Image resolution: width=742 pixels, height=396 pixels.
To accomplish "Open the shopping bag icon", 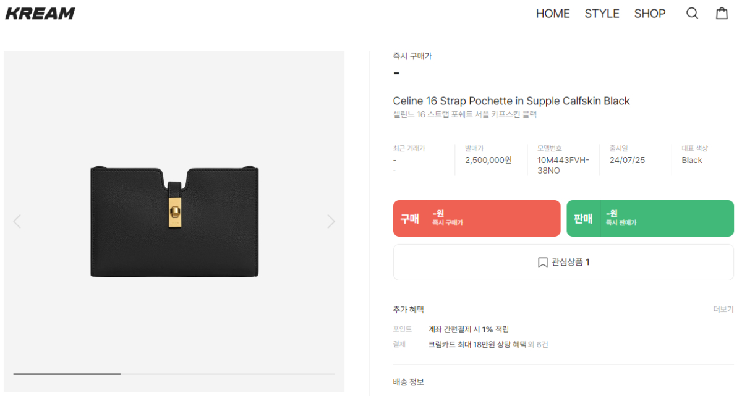I will click(722, 14).
